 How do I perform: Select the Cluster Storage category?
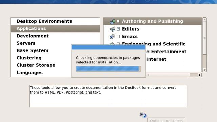[x=41, y=65]
